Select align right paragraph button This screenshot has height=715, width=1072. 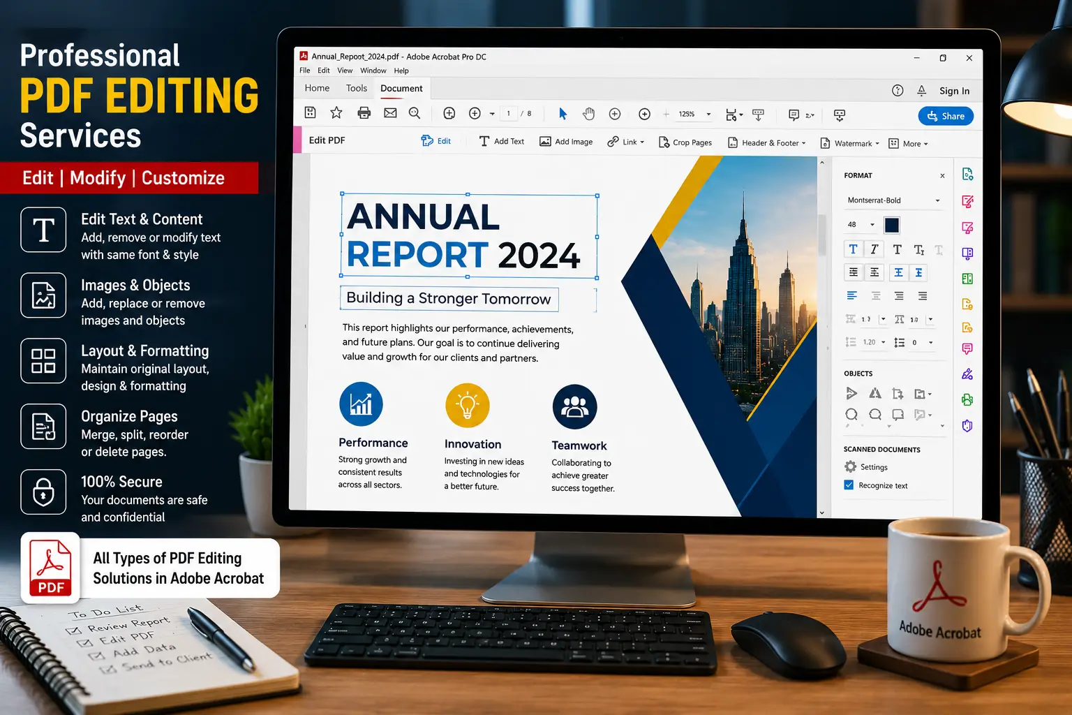pyautogui.click(x=899, y=296)
